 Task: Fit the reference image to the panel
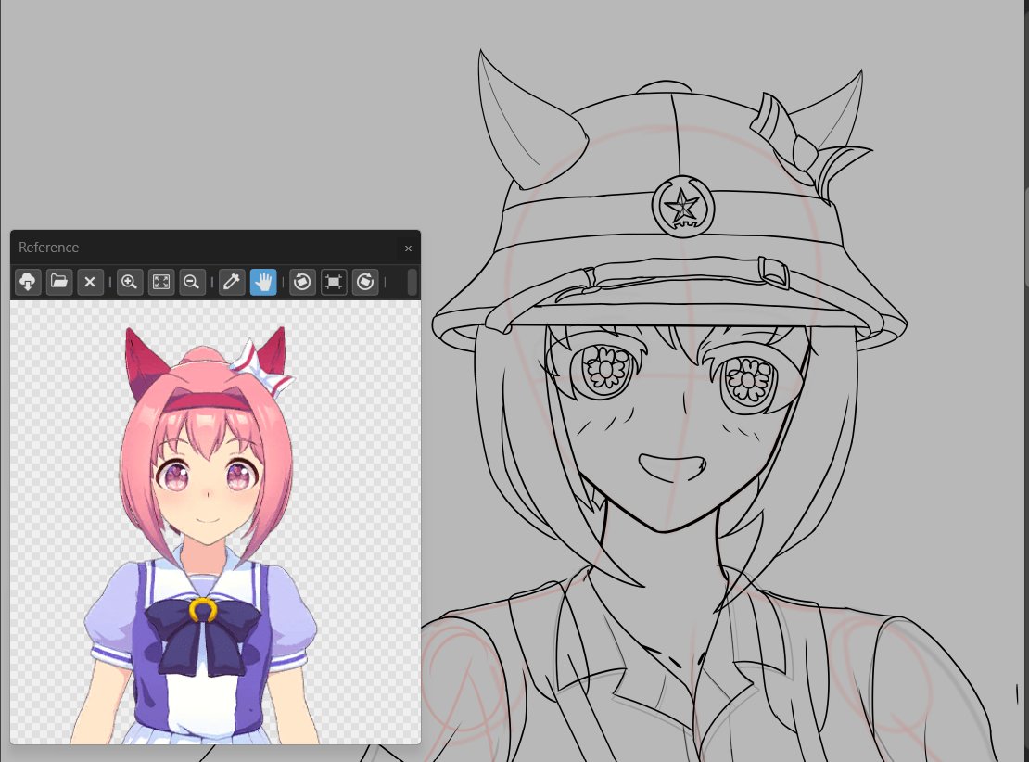click(x=160, y=282)
